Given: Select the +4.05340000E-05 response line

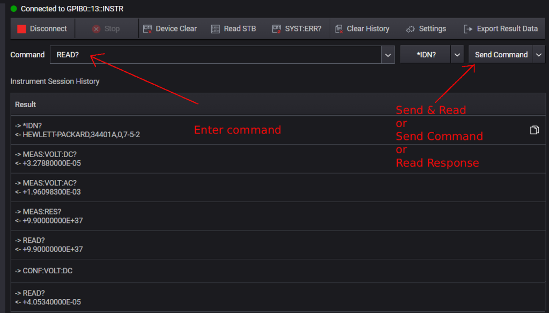Looking at the screenshot, I should (48, 302).
